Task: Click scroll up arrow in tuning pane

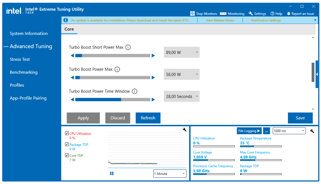Action: 313,38
